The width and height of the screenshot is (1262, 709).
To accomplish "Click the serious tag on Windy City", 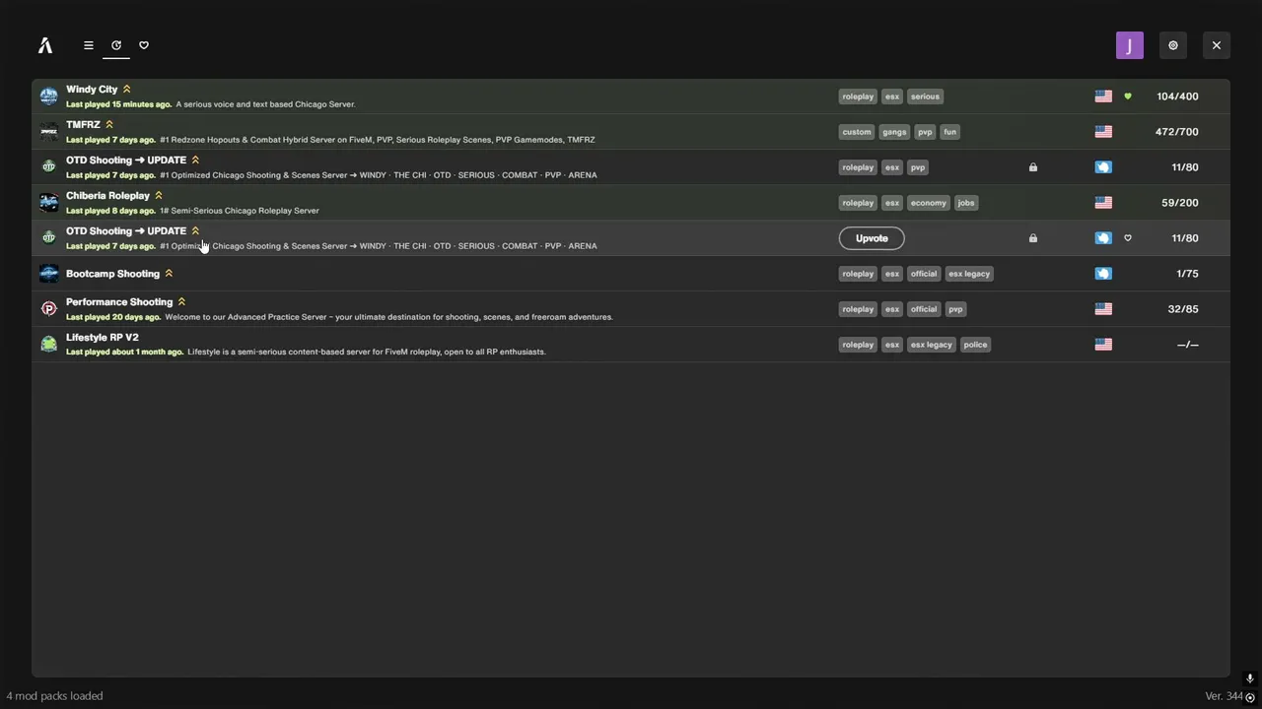I will (x=925, y=97).
